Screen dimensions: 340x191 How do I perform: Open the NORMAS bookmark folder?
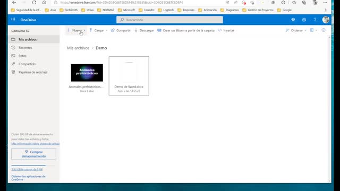106,10
